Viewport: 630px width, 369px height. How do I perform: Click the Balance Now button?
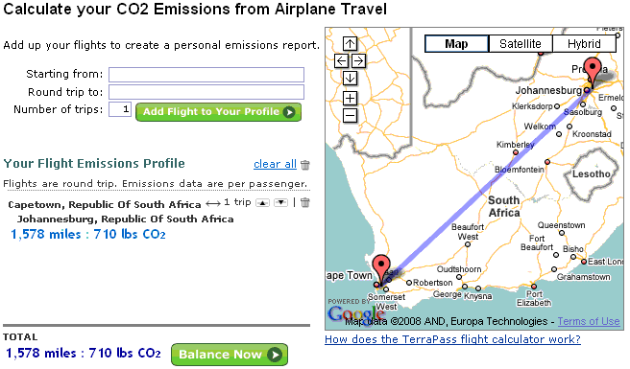click(230, 355)
